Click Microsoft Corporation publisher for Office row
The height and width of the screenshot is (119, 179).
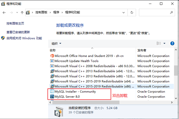point(153,56)
